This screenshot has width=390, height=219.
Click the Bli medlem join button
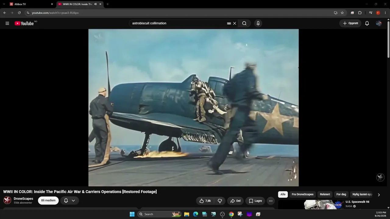48,200
